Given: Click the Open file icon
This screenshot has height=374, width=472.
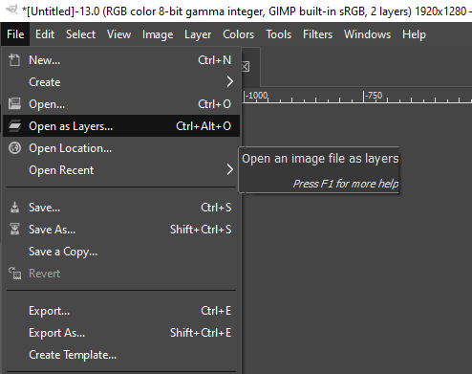Looking at the screenshot, I should tap(14, 104).
